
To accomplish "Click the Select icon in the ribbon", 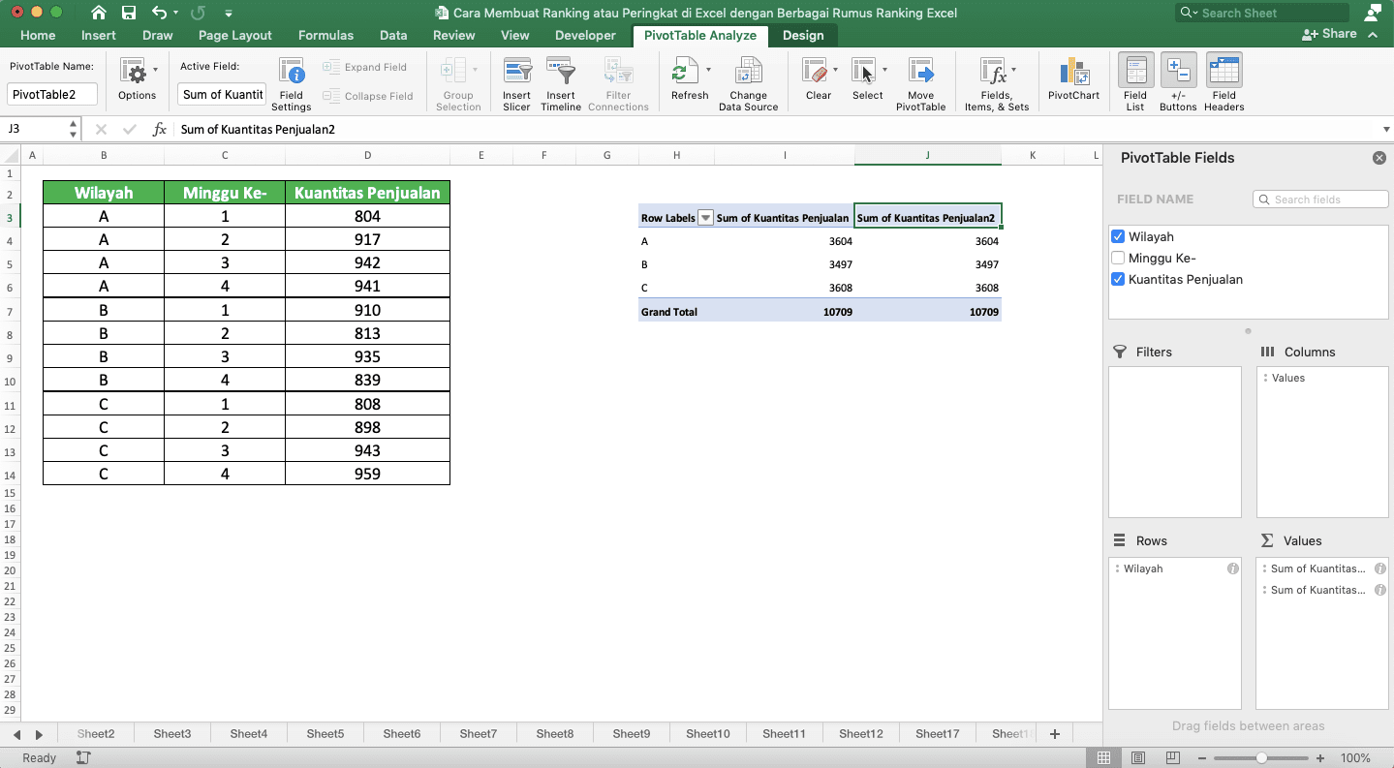I will click(x=864, y=72).
